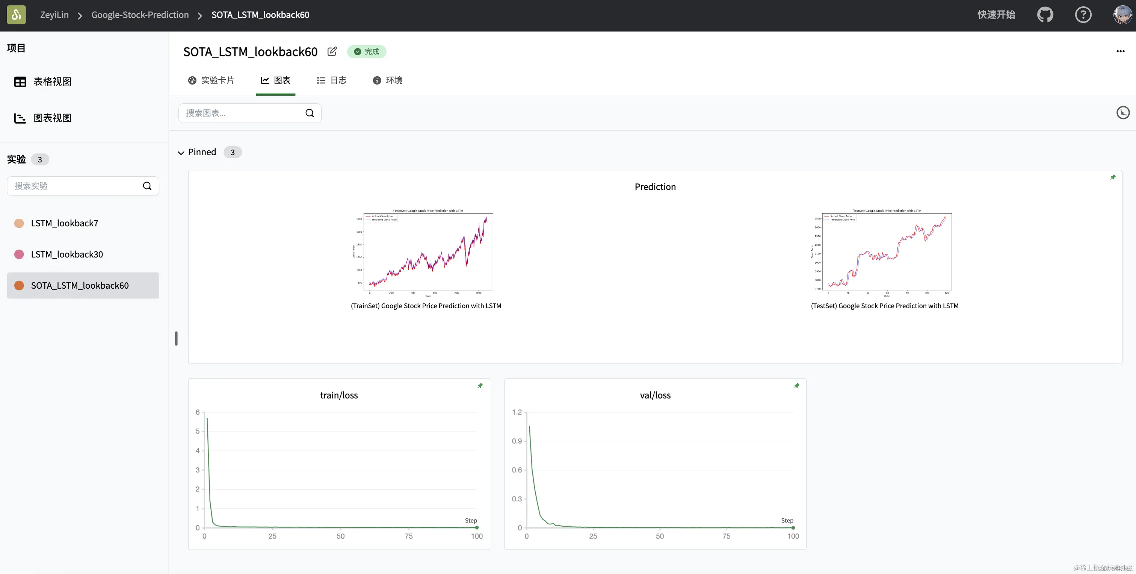Viewport: 1136px width, 574px height.
Task: Click the help question mark icon
Action: [x=1083, y=15]
